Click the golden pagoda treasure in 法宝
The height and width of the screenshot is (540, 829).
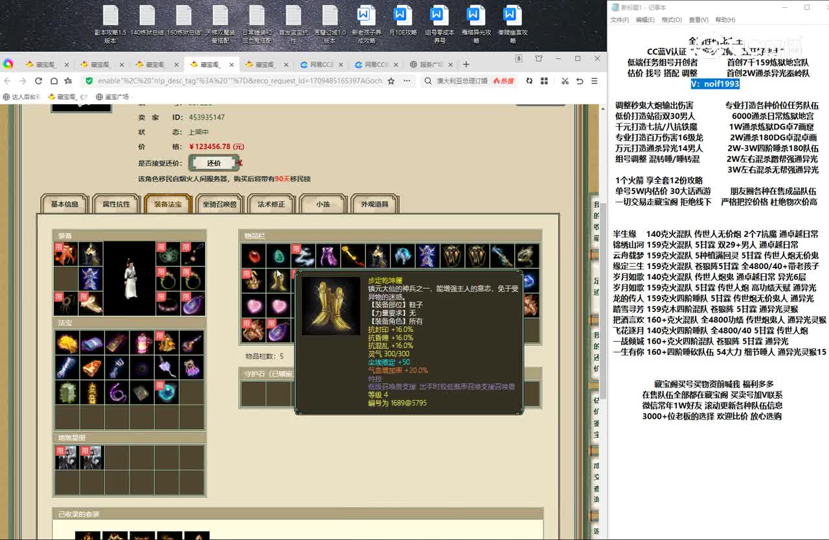click(91, 392)
